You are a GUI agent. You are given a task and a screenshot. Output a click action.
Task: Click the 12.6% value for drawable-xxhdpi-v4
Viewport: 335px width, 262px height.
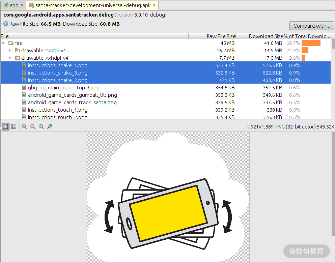(x=293, y=58)
